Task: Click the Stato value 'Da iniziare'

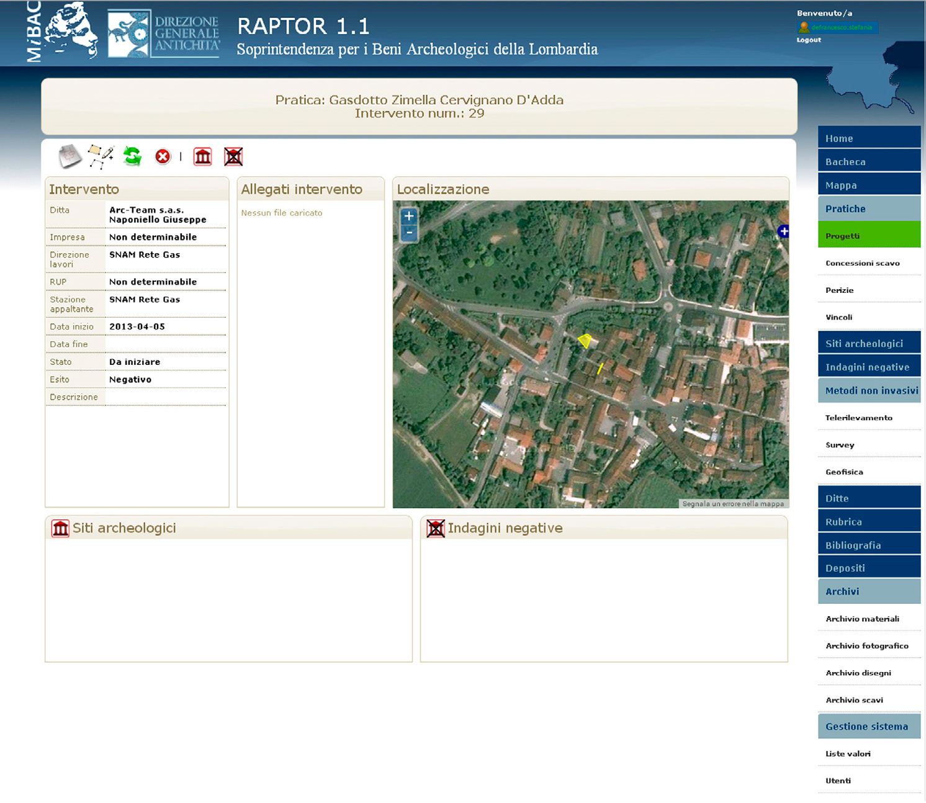Action: click(x=135, y=362)
